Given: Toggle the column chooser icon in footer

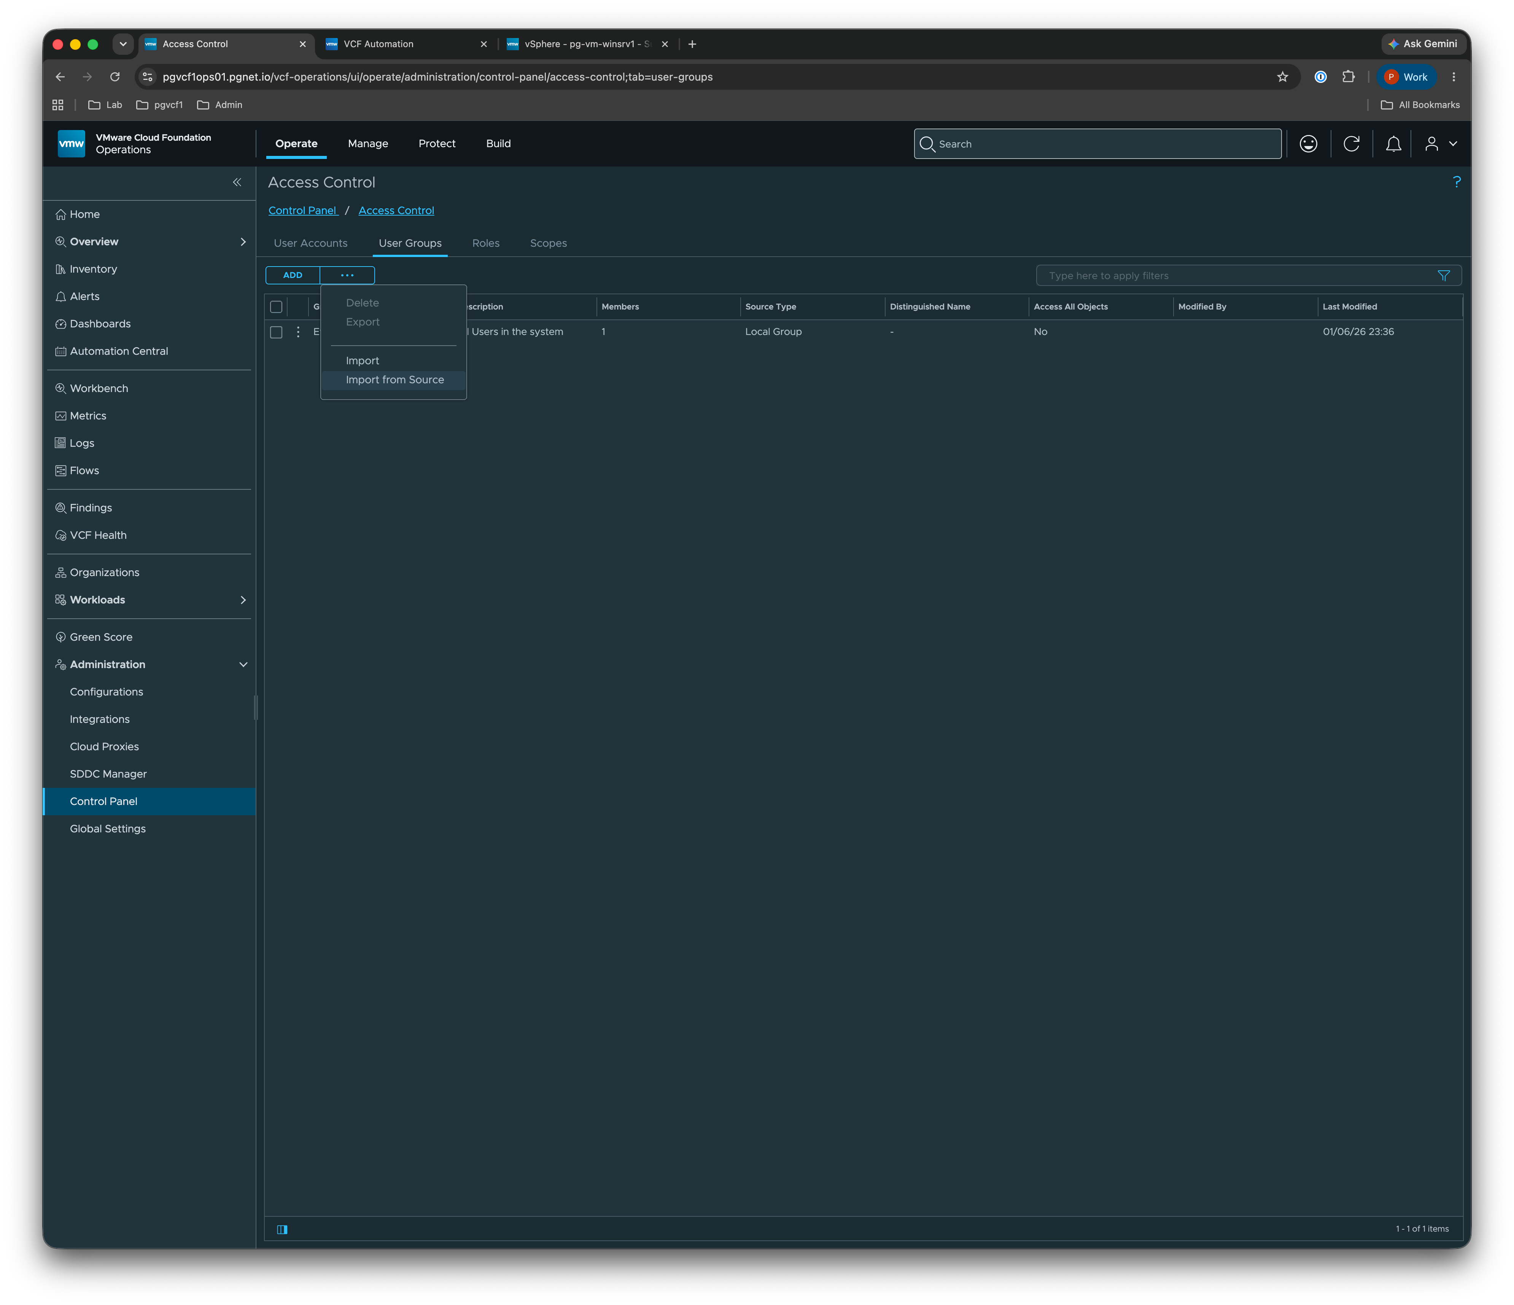Looking at the screenshot, I should (x=282, y=1229).
